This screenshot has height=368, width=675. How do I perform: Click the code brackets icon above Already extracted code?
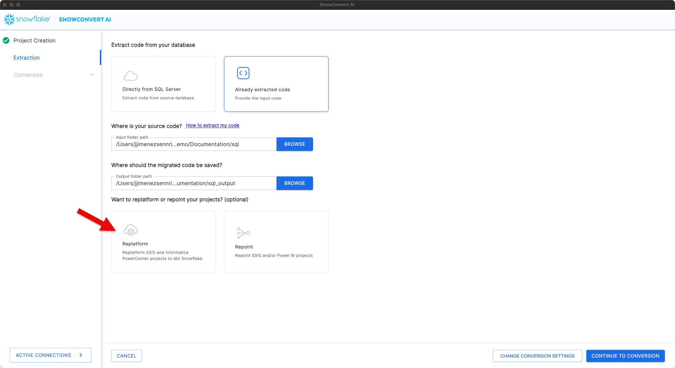(x=243, y=73)
